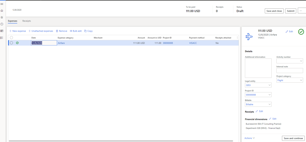Click the Submit button
306x142 pixels.
pyautogui.click(x=290, y=11)
